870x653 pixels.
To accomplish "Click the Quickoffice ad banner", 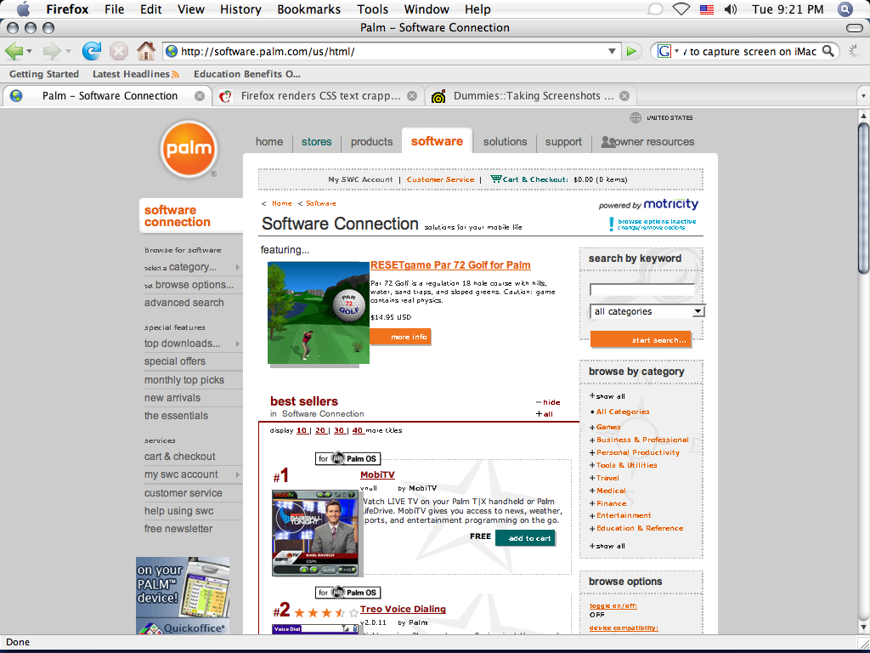I will [183, 596].
